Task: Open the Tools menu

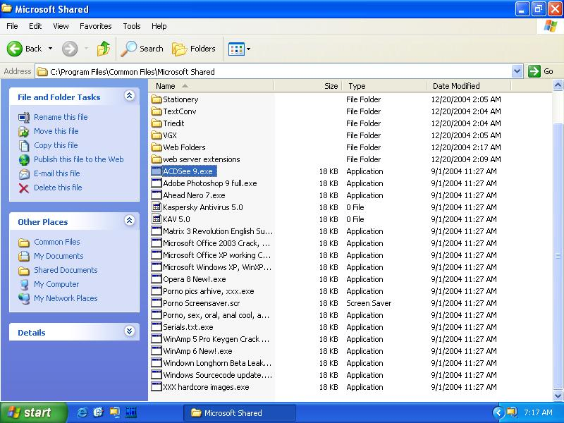Action: point(132,26)
